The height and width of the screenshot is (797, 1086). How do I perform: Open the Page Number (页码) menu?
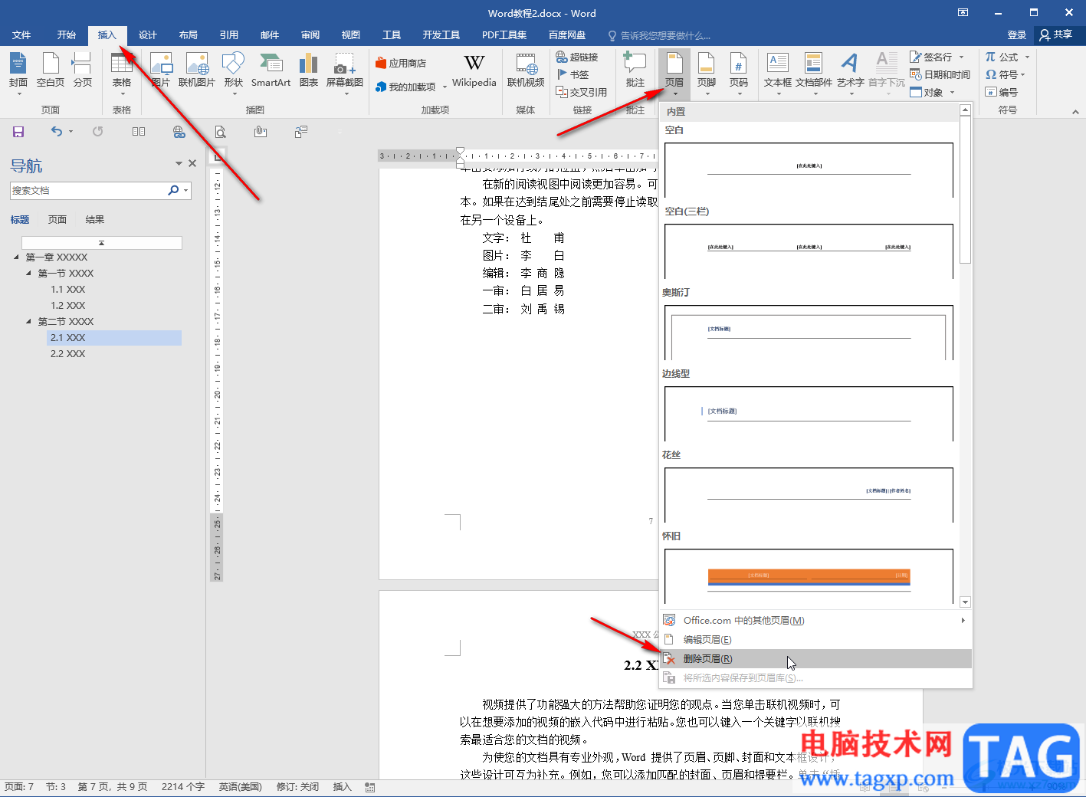click(x=739, y=74)
